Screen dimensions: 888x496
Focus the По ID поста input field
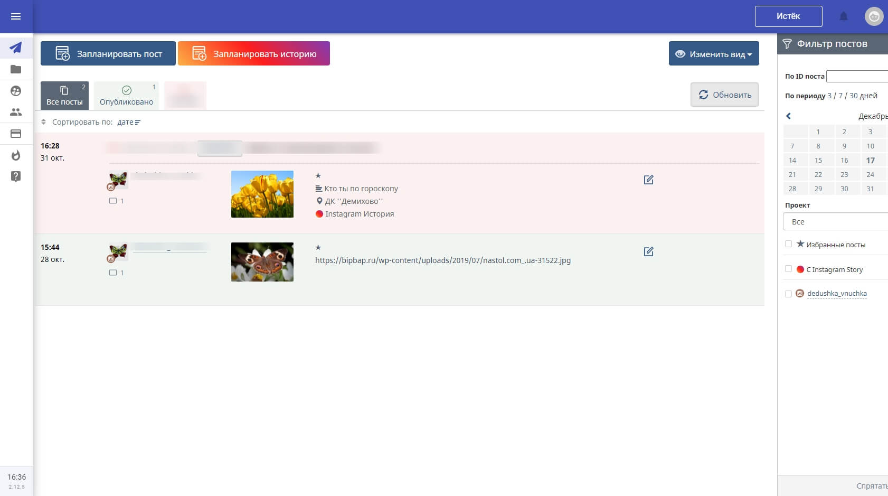pos(857,76)
